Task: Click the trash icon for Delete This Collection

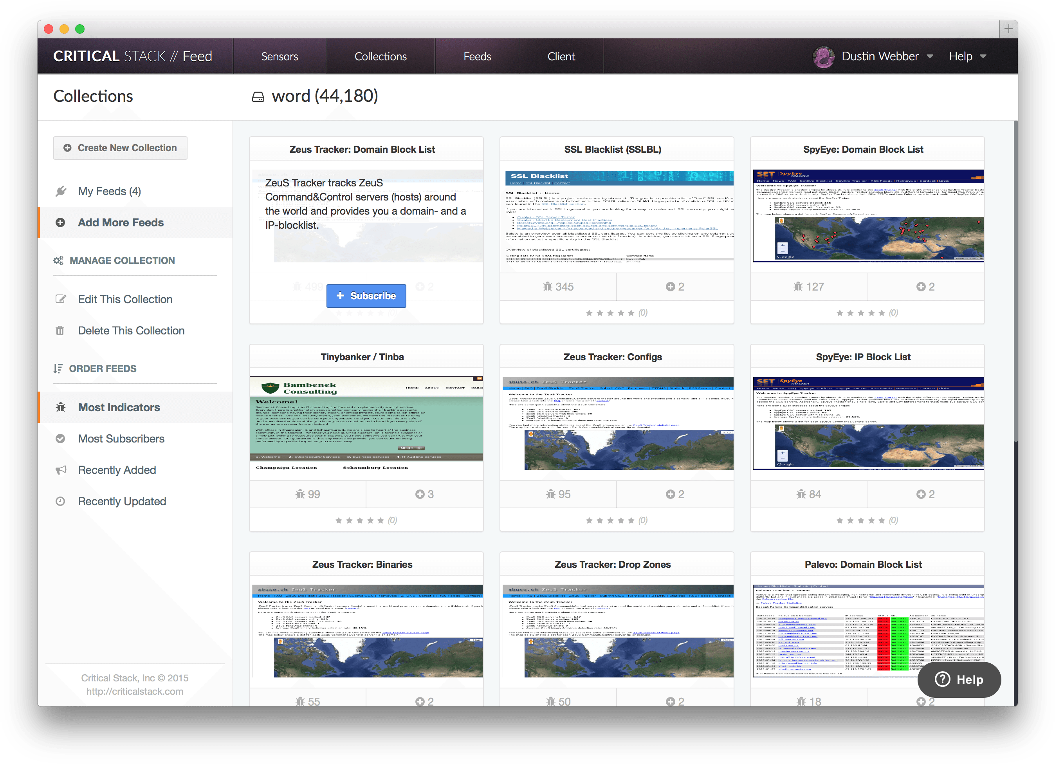Action: click(60, 331)
